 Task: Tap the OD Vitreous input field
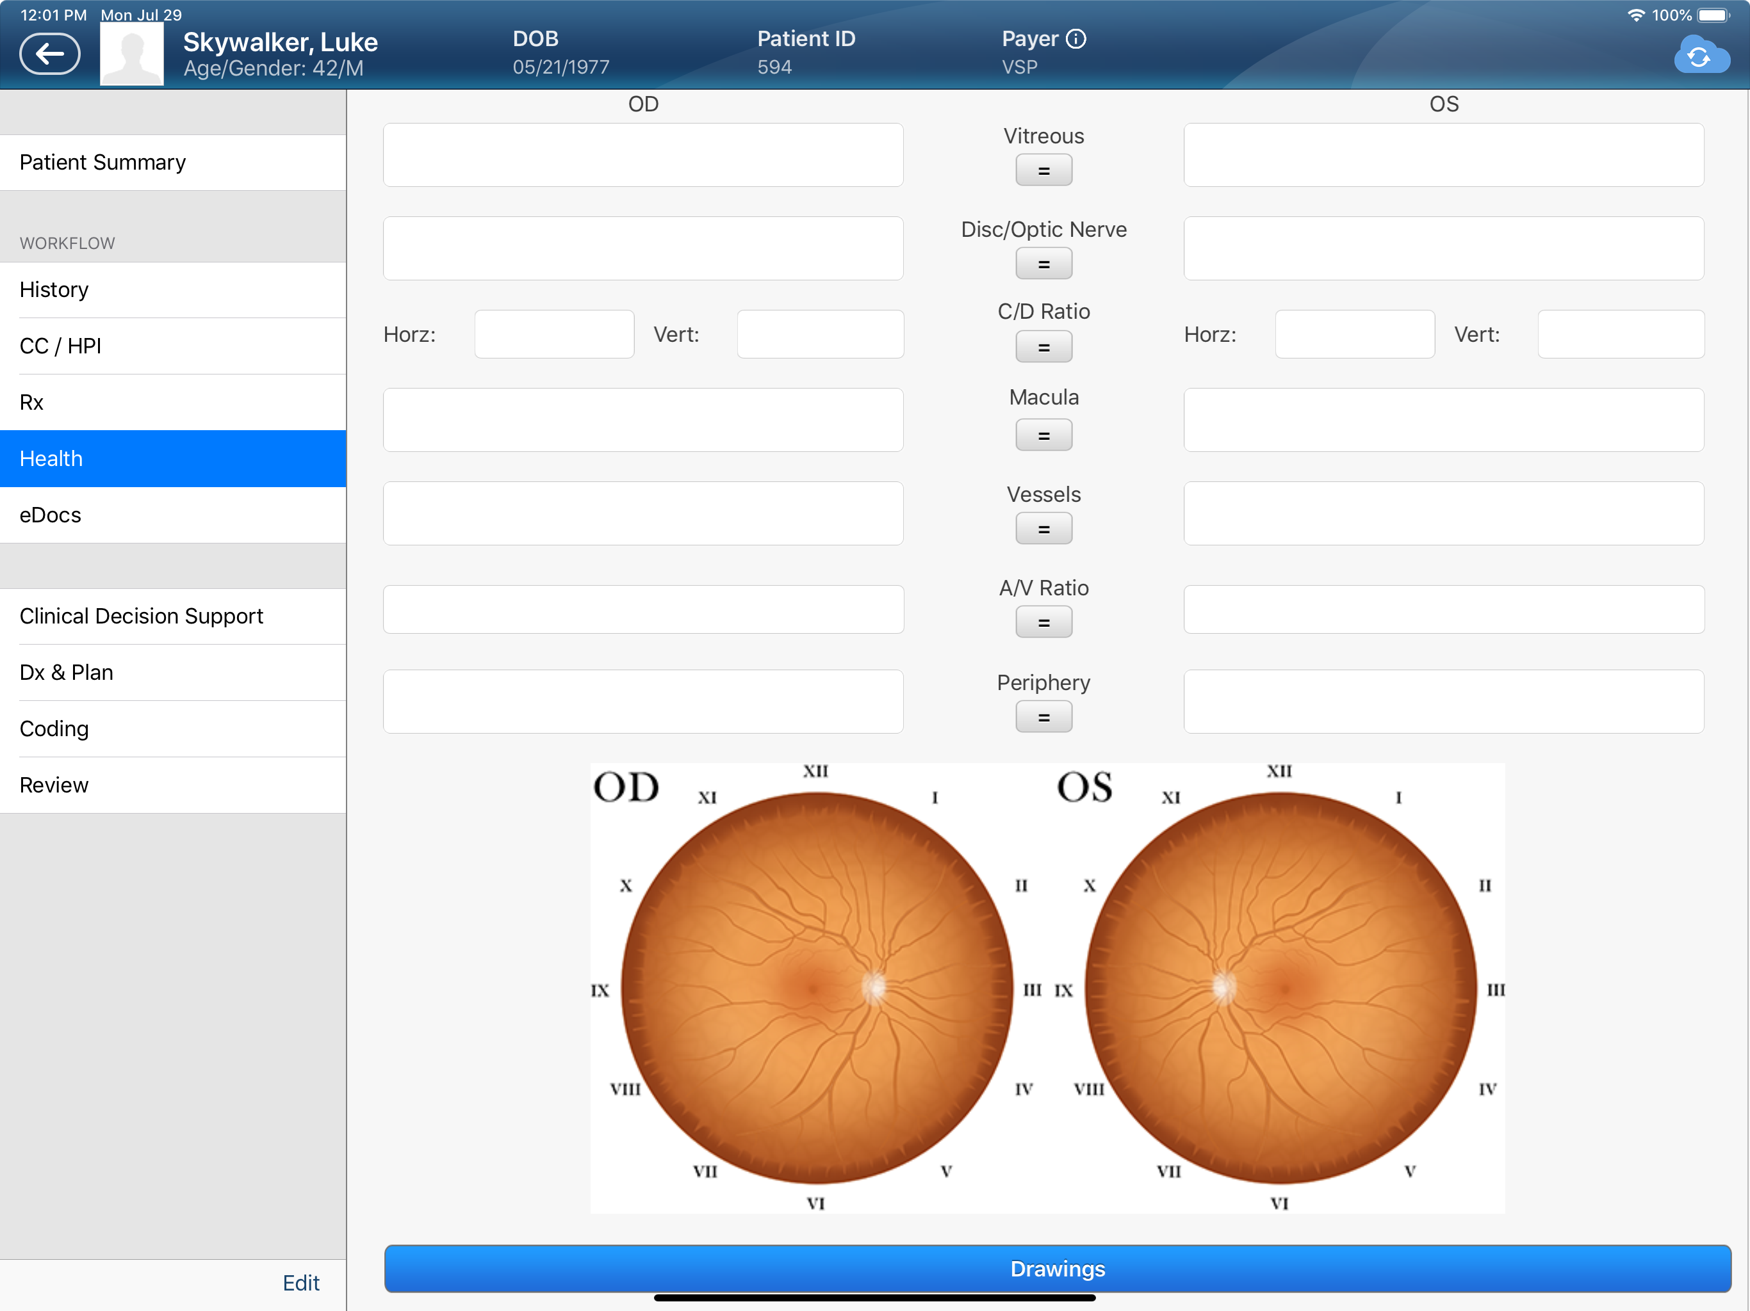tap(643, 155)
